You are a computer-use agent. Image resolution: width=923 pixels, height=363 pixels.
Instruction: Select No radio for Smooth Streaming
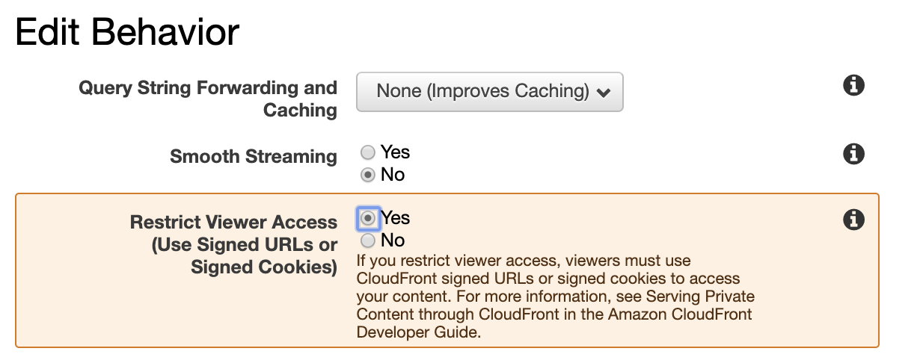coord(367,176)
